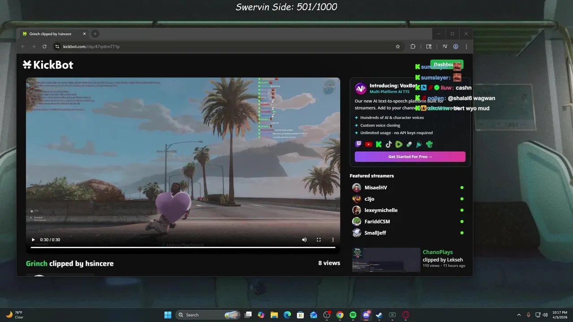Click the ChanoPlays clip title
The height and width of the screenshot is (322, 573).
[x=437, y=252]
